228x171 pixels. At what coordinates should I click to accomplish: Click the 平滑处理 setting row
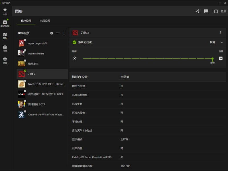coord(148,122)
